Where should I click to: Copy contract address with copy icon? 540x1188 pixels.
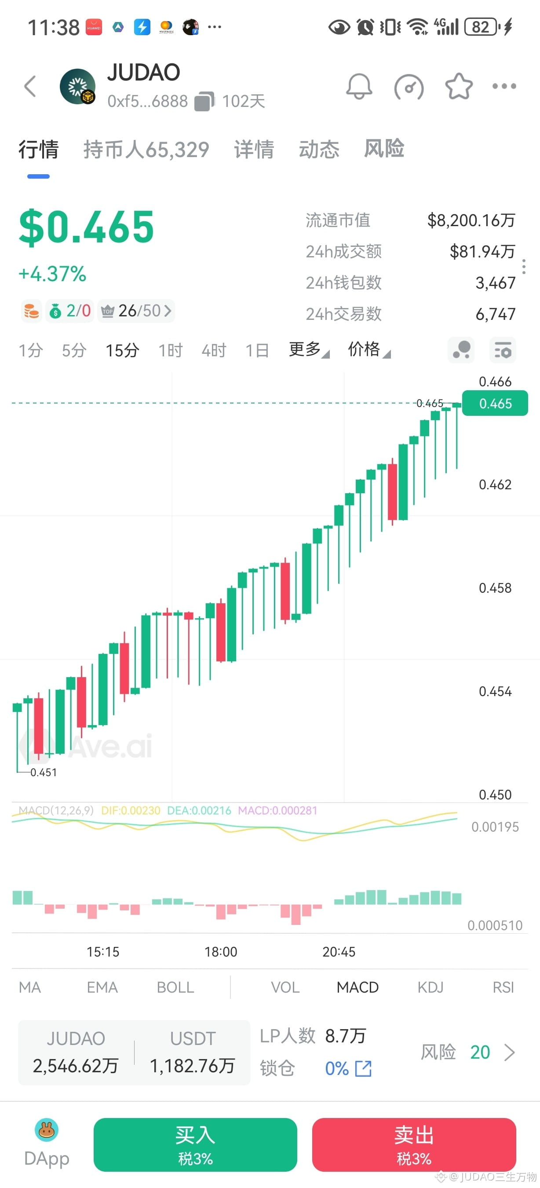point(204,102)
